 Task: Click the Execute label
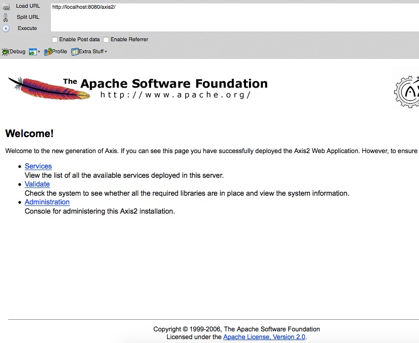[27, 28]
